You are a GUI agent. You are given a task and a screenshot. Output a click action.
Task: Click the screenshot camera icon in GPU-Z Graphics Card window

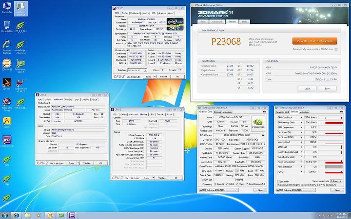pos(265,112)
